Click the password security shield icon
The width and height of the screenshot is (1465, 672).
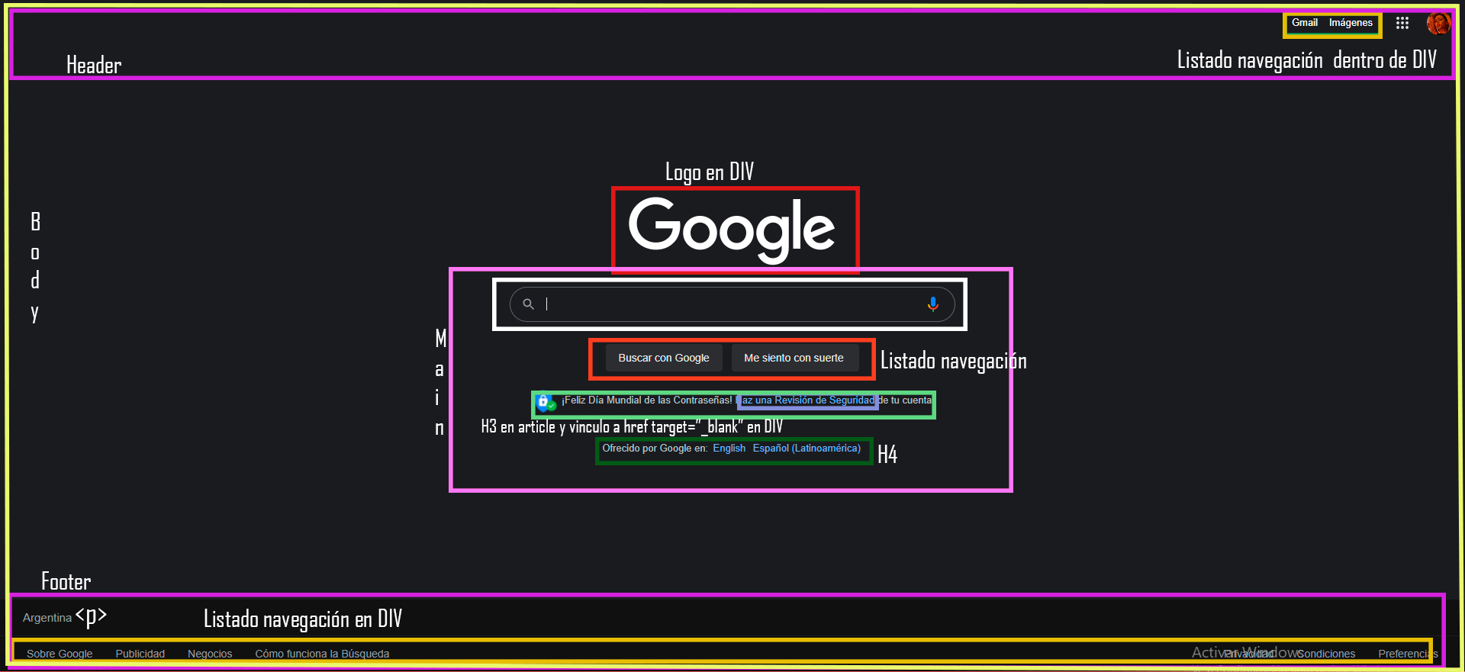545,401
